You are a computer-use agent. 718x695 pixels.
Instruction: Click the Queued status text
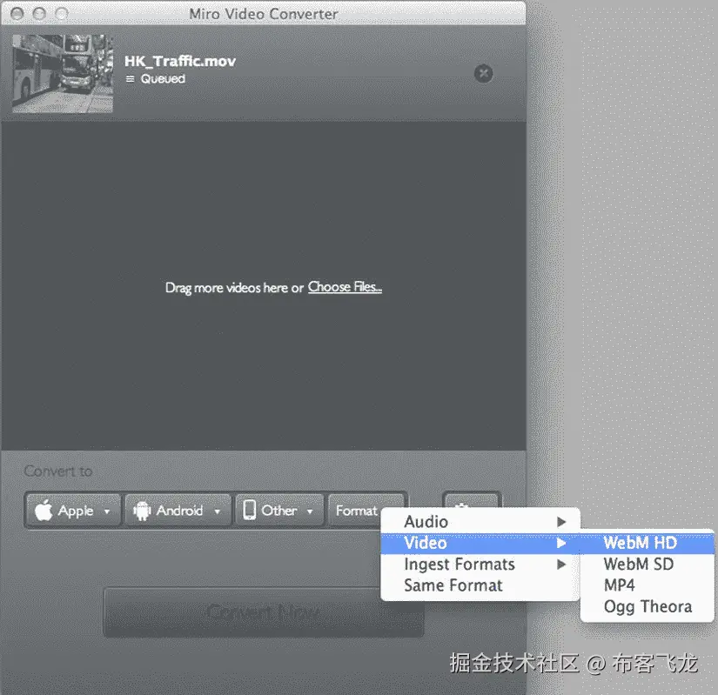(163, 78)
